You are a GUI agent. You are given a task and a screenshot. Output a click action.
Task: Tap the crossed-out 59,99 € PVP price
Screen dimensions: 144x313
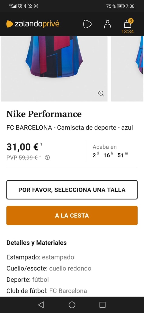tap(28, 158)
